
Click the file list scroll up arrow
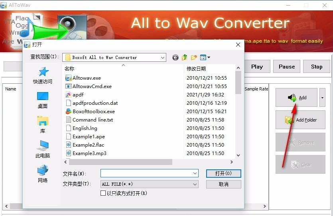(x=238, y=68)
